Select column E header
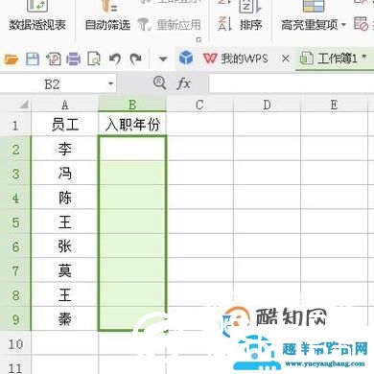 [334, 105]
